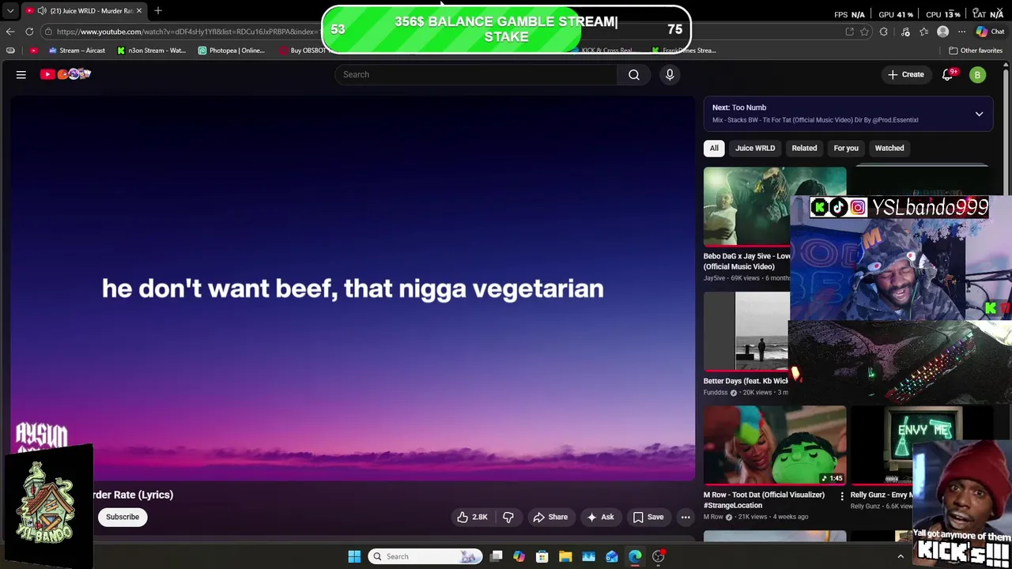Select the For you filter chip

pyautogui.click(x=846, y=148)
